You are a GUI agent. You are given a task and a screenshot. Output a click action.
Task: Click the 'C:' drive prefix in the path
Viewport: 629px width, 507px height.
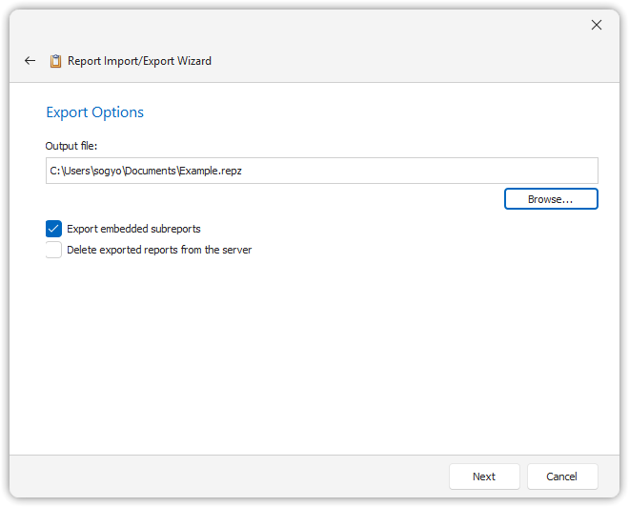point(55,171)
